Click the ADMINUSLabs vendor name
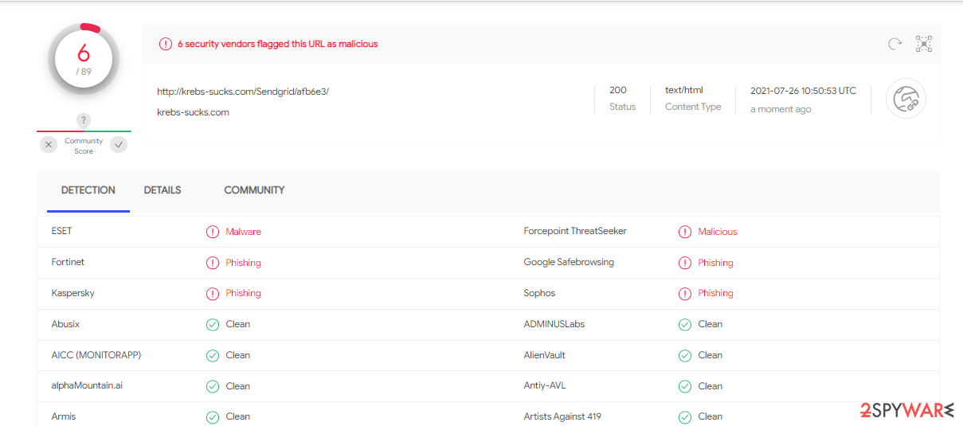 click(554, 324)
